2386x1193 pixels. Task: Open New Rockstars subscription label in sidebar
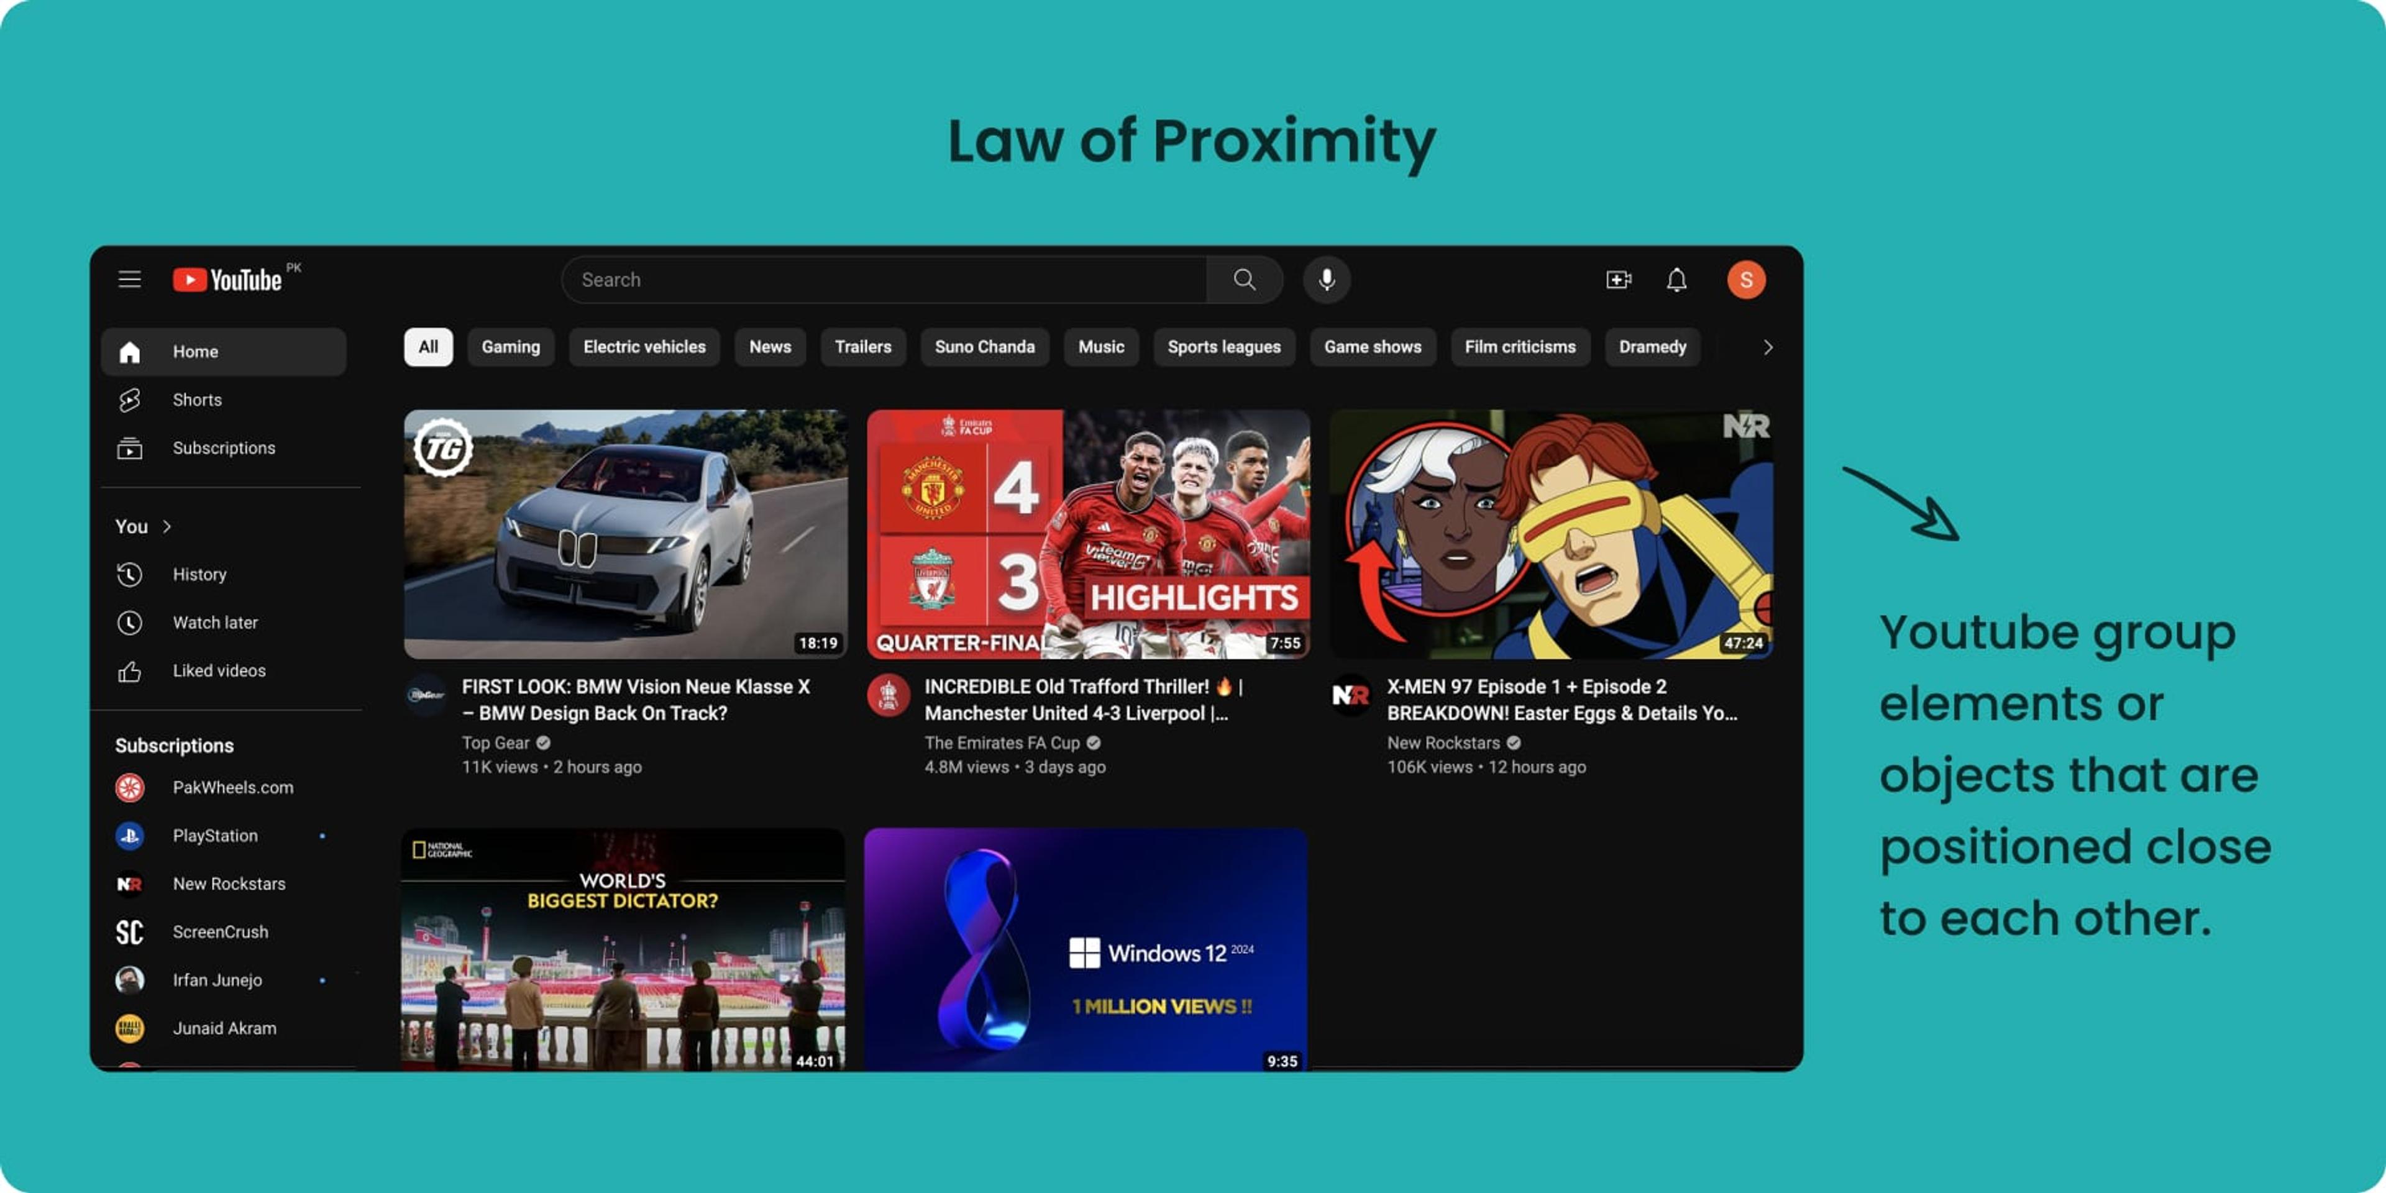tap(229, 884)
